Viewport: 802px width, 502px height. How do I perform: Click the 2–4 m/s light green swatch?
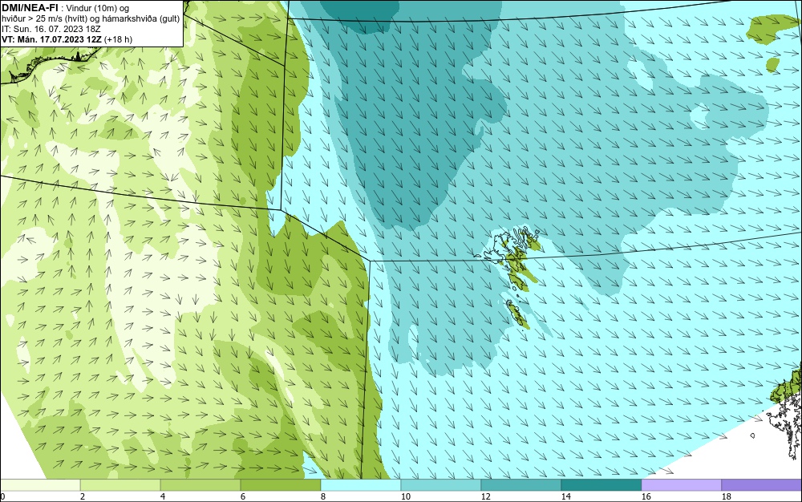coord(120,484)
